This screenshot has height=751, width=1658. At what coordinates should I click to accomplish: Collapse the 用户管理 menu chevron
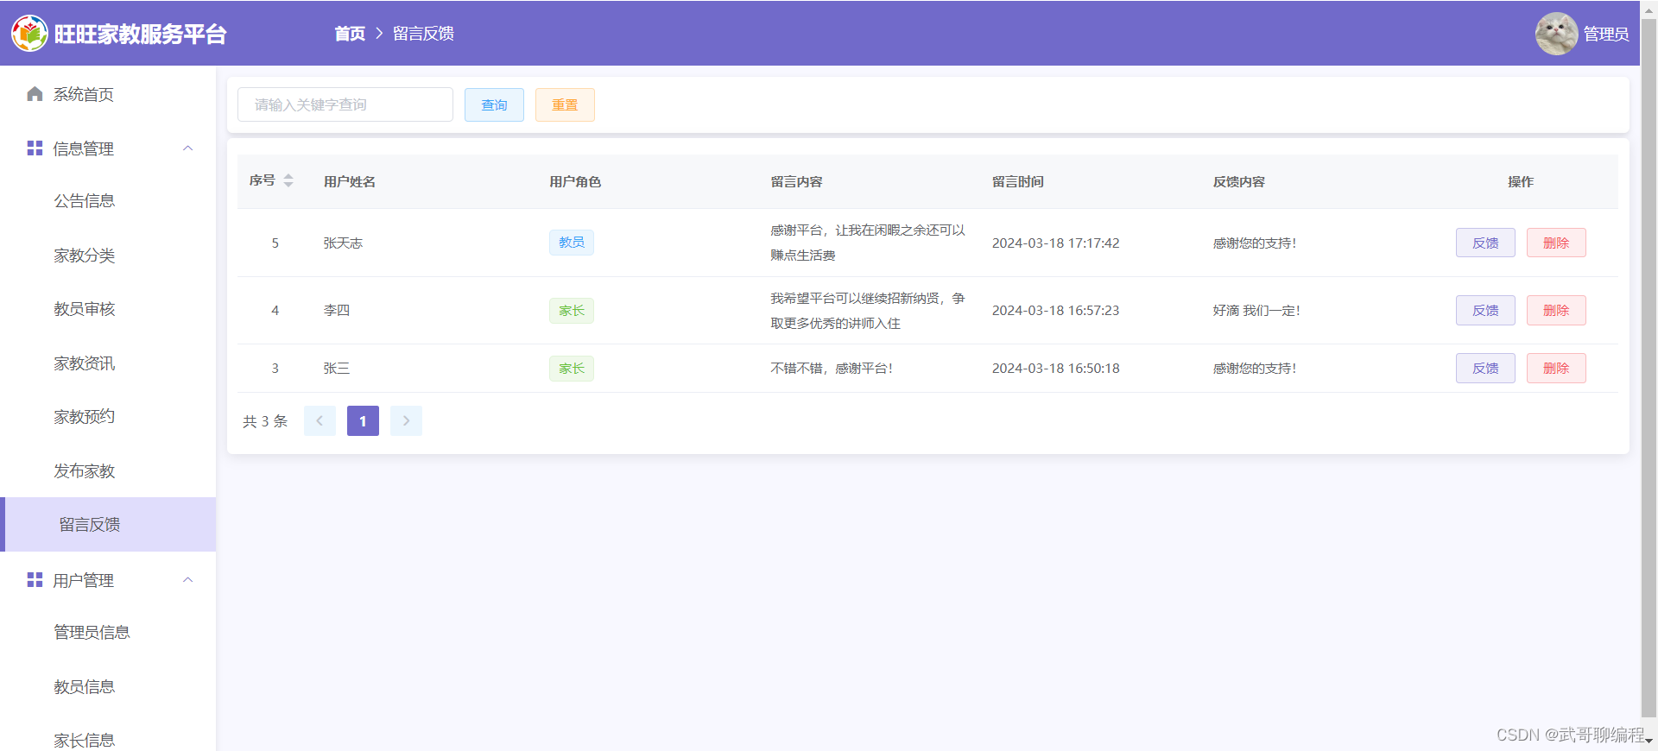point(188,580)
